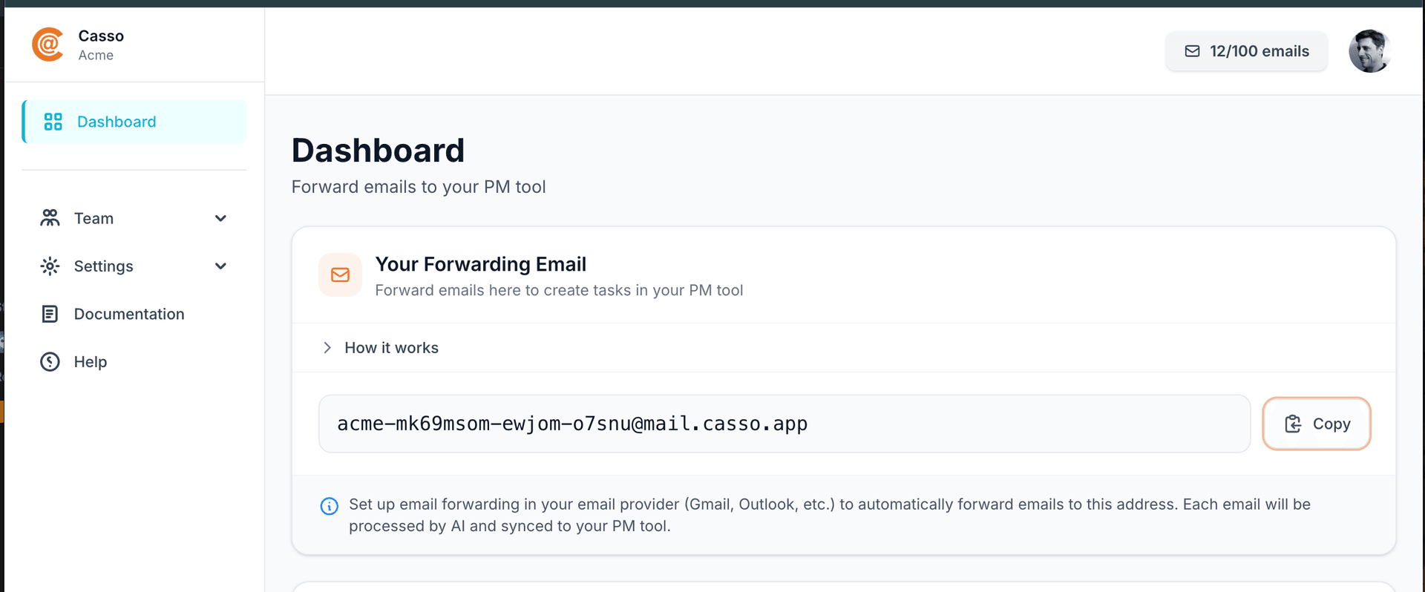Image resolution: width=1425 pixels, height=592 pixels.
Task: Click the 12/100 emails counter
Action: 1246,51
